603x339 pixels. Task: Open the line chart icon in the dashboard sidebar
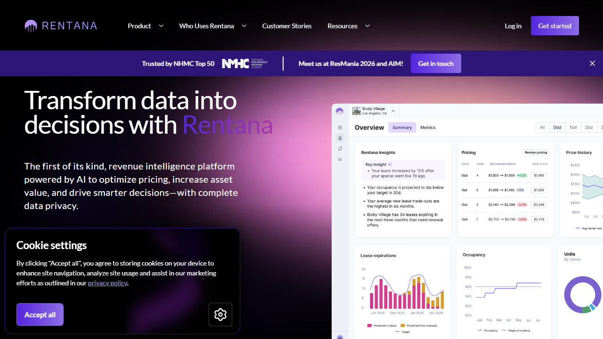click(340, 159)
